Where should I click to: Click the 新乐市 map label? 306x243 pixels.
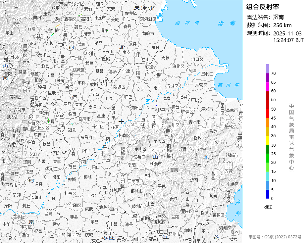pos(42,36)
